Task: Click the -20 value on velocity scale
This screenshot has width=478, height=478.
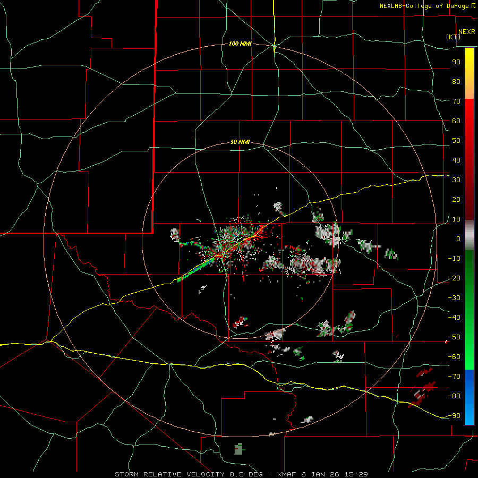Action: tap(454, 278)
